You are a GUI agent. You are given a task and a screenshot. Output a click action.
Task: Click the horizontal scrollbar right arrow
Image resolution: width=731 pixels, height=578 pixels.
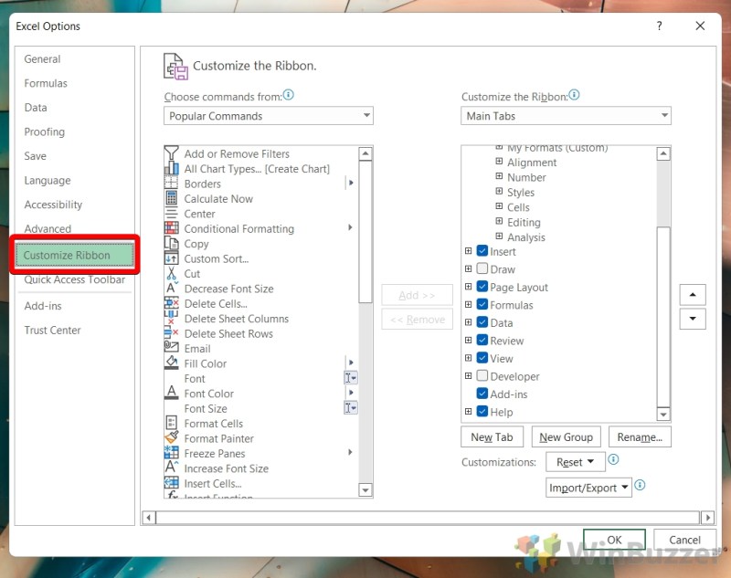click(708, 518)
